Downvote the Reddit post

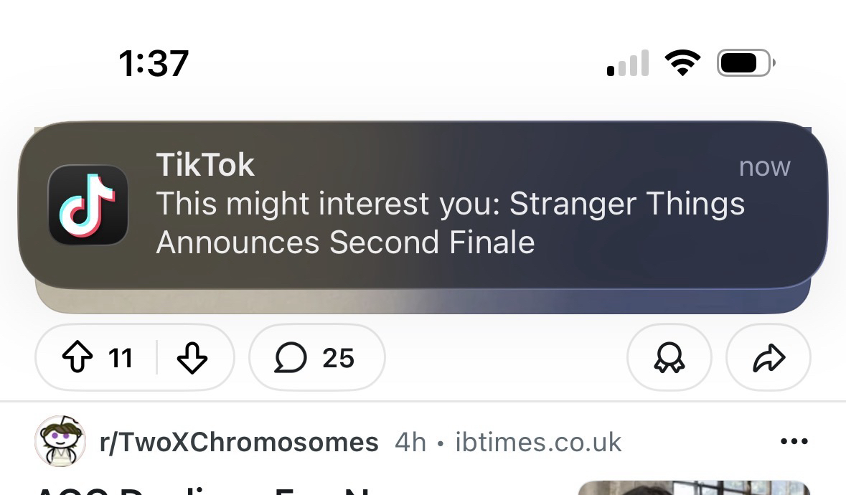click(x=192, y=357)
